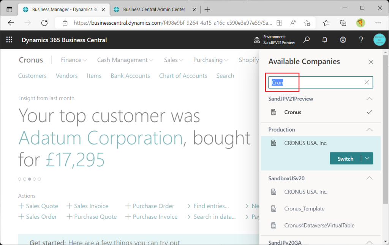Viewport: 389px width, 245px height.
Task: Create a new Purchase Order
Action: [150, 206]
